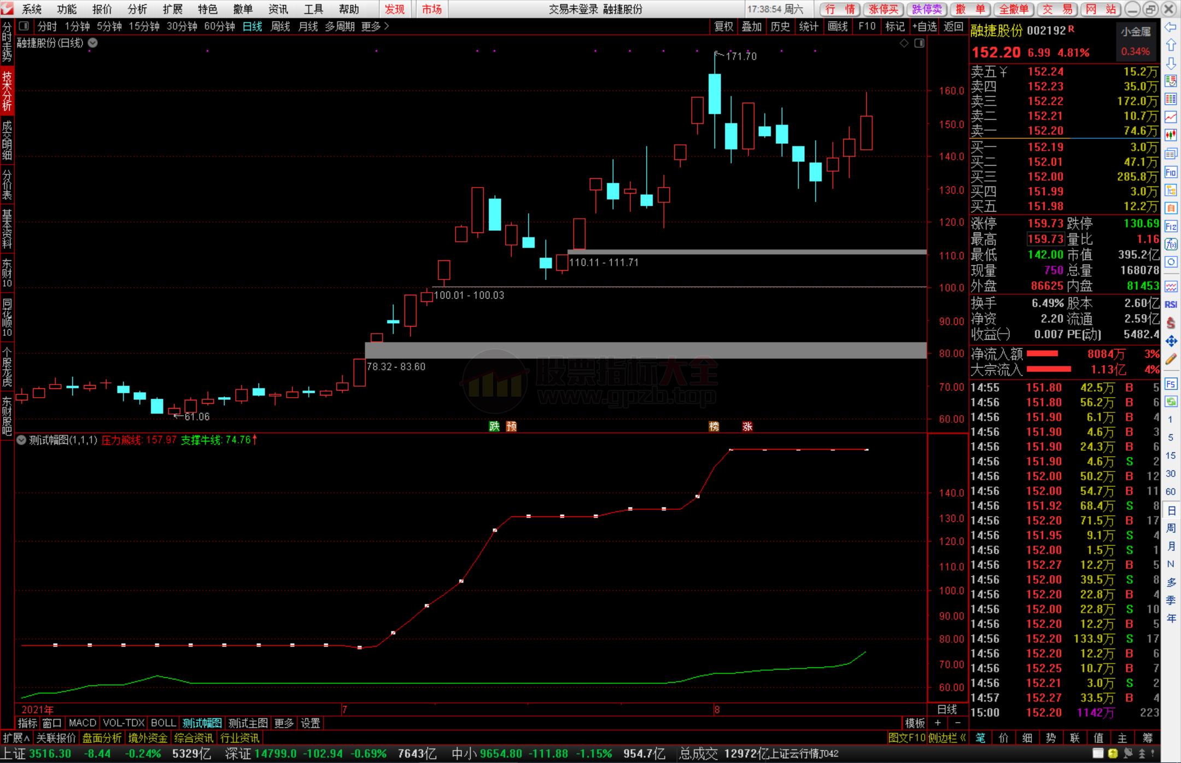Click the 涨停买 button
The height and width of the screenshot is (763, 1181).
tap(883, 9)
